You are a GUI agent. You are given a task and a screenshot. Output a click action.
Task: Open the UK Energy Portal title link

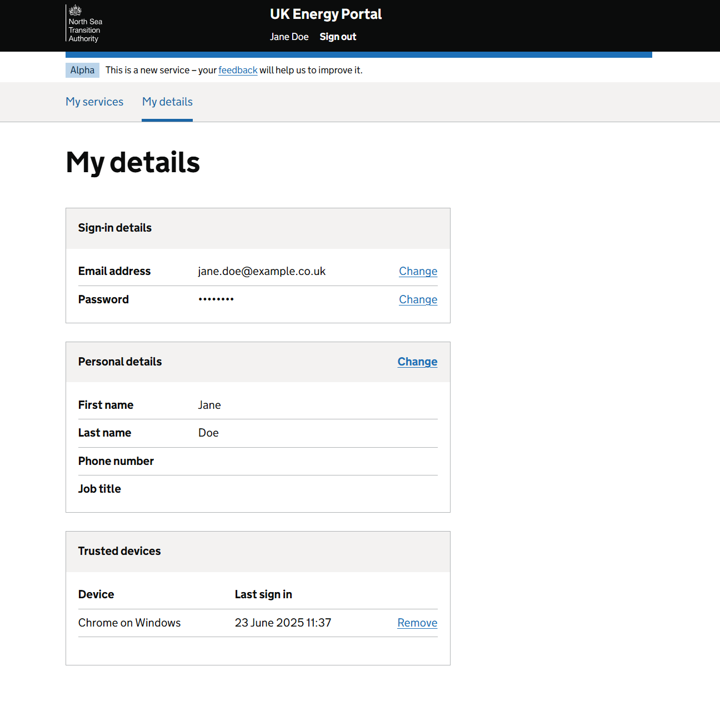[326, 14]
